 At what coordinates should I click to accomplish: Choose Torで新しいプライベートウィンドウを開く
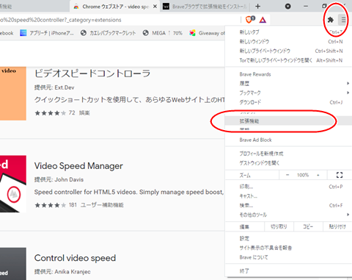tap(288, 60)
